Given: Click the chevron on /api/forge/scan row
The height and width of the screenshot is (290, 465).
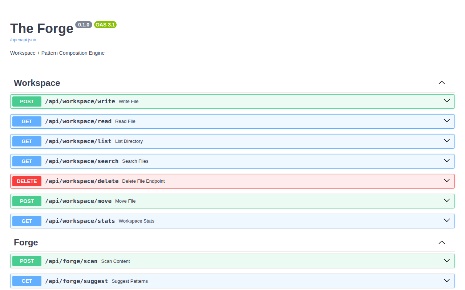Looking at the screenshot, I should click(446, 261).
